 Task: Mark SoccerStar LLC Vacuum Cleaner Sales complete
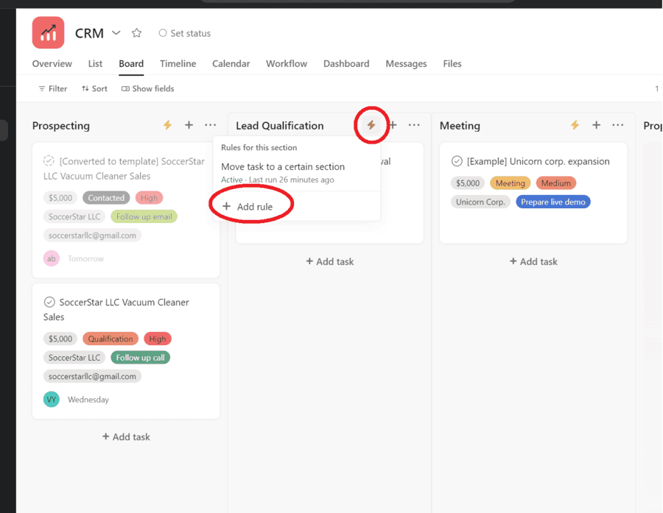coord(49,301)
